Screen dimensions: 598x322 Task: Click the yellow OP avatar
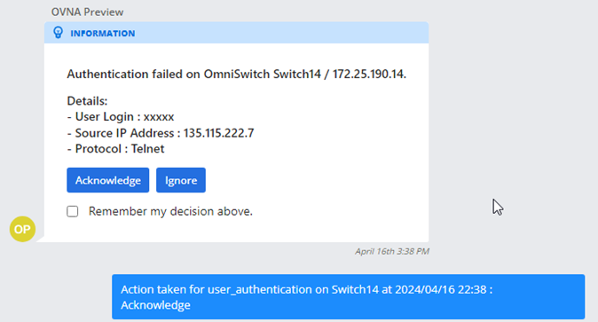click(22, 229)
